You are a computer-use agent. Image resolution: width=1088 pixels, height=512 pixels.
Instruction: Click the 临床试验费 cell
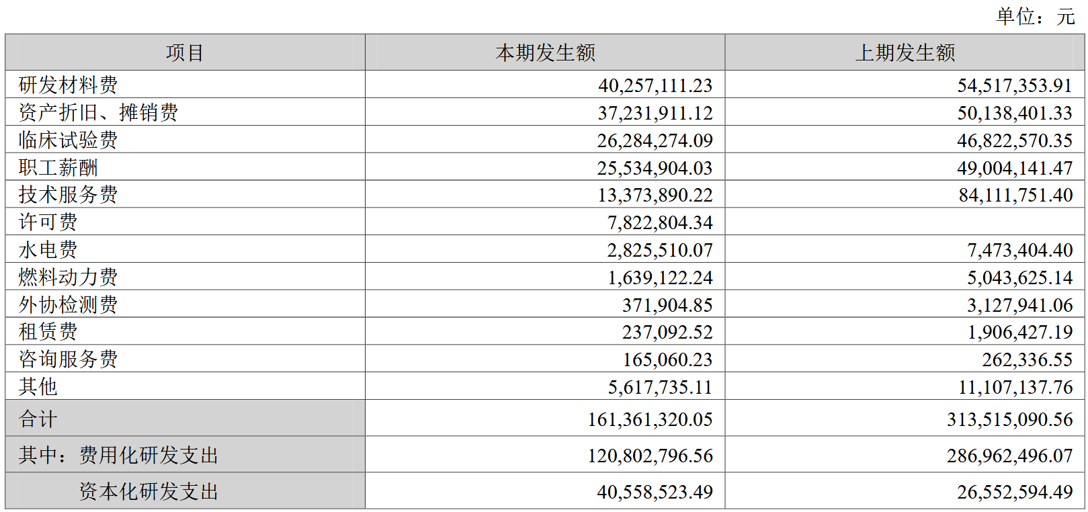click(x=68, y=140)
